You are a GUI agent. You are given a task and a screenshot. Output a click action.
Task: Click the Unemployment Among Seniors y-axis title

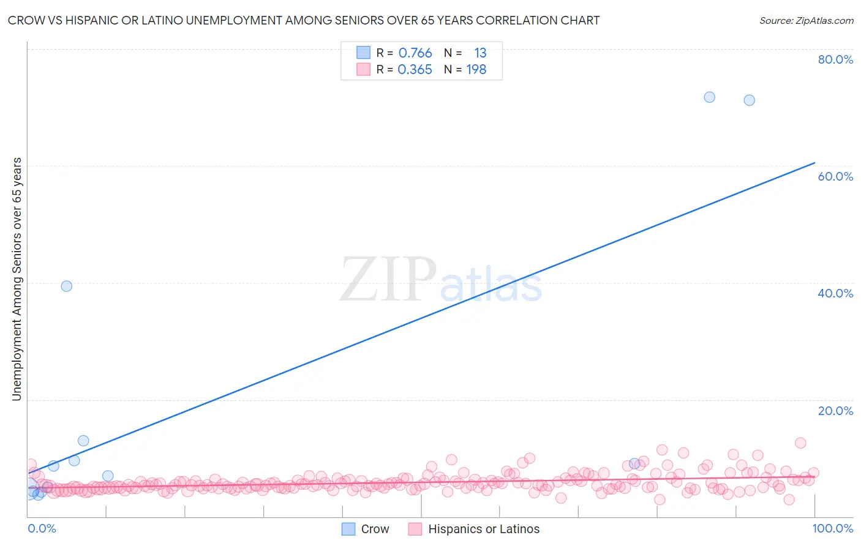tap(17, 279)
